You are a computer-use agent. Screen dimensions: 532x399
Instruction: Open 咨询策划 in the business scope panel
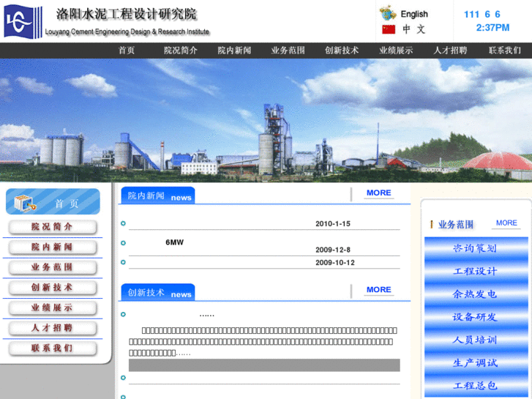474,249
